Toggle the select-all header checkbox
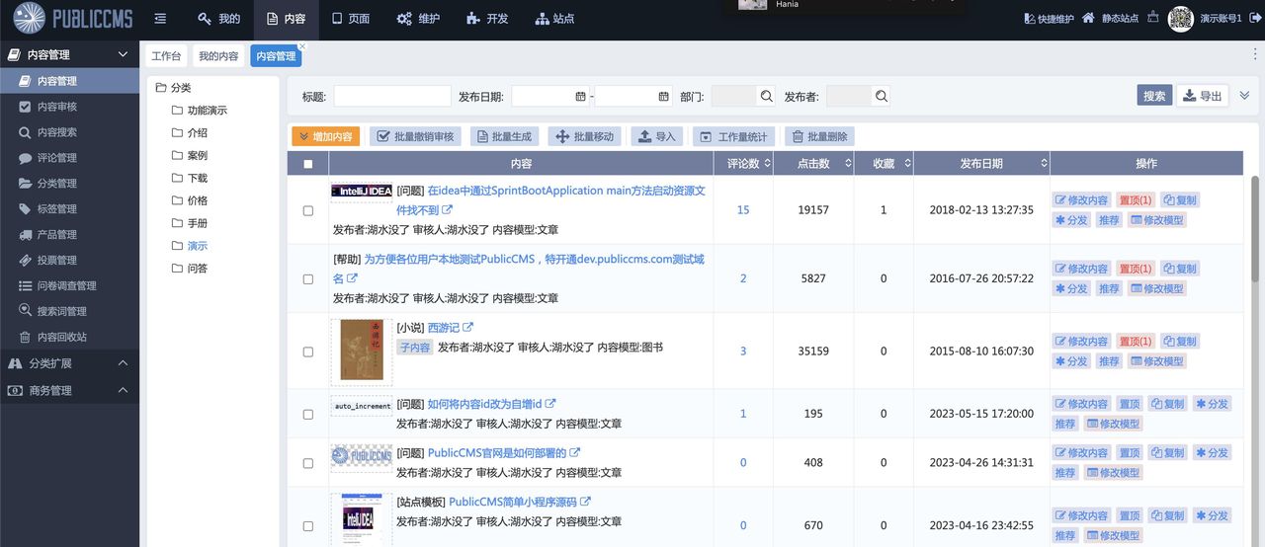Viewport: 1265px width, 547px height. tap(308, 164)
